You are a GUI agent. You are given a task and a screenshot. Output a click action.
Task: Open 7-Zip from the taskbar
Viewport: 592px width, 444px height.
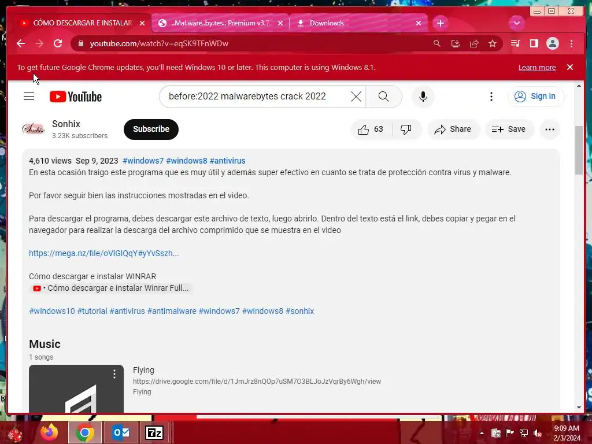(x=154, y=432)
